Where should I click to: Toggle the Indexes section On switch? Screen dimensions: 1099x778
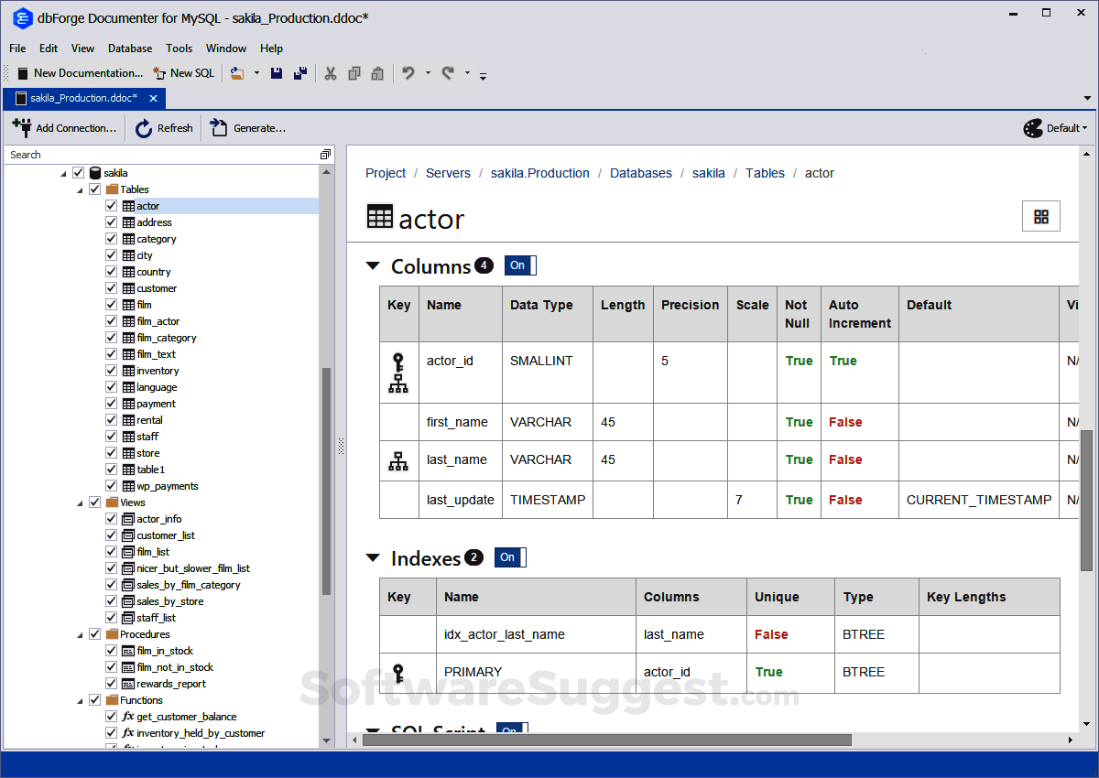pyautogui.click(x=509, y=556)
